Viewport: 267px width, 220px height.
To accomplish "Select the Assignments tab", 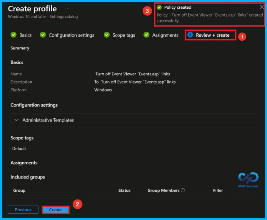I will [x=165, y=35].
